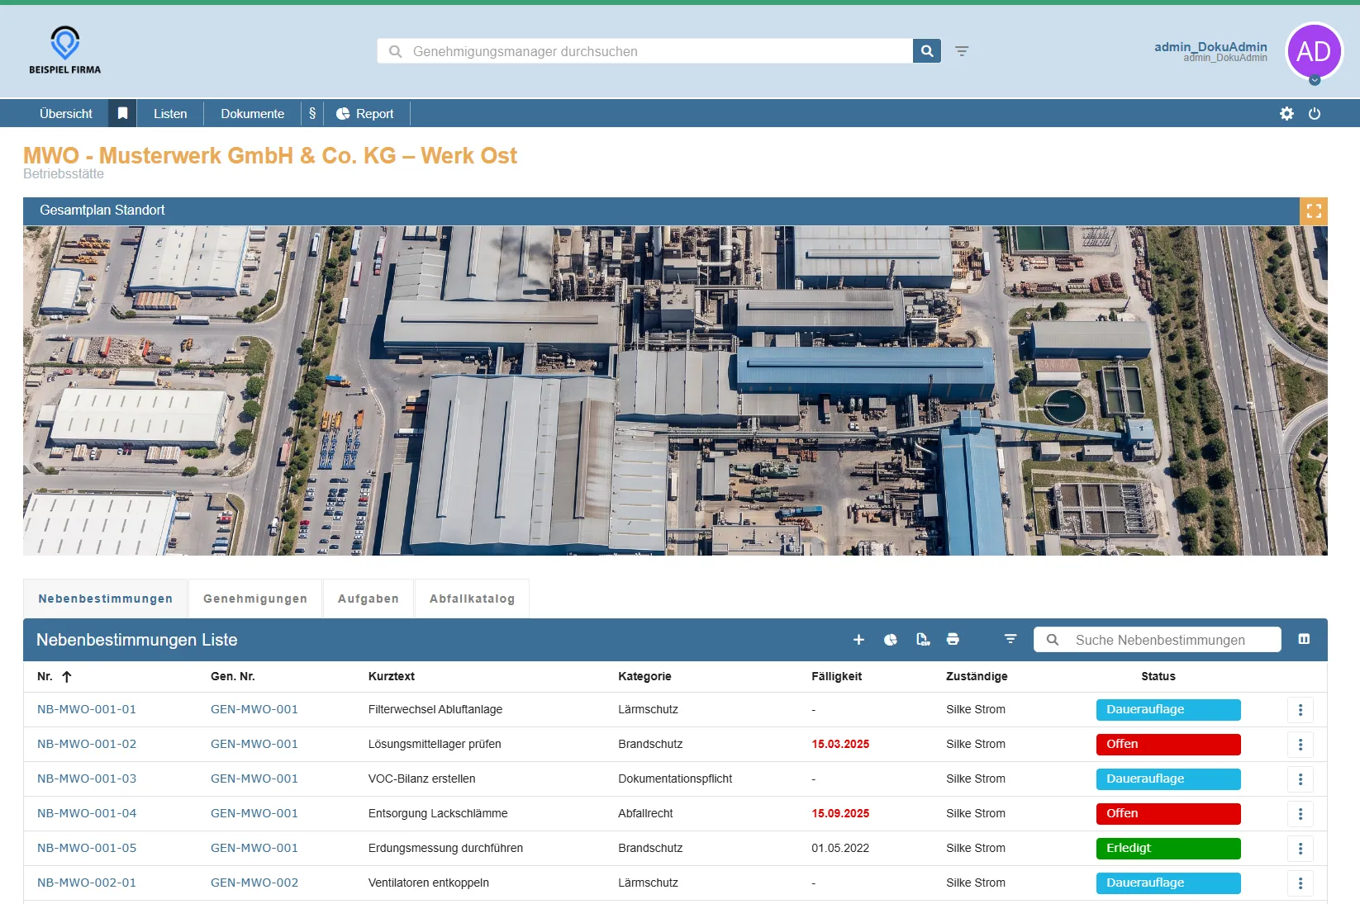Open link NB-MWO-001-01
This screenshot has height=904, width=1360.
[x=87, y=709]
